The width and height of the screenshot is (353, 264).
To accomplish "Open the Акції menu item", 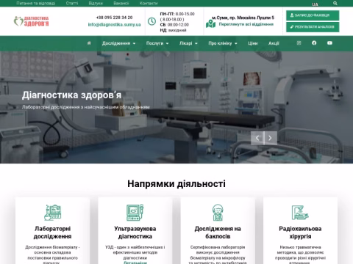I will point(274,43).
